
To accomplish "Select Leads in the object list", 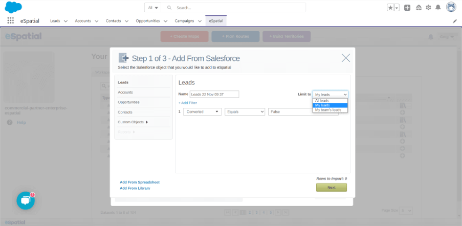I will pyautogui.click(x=123, y=82).
